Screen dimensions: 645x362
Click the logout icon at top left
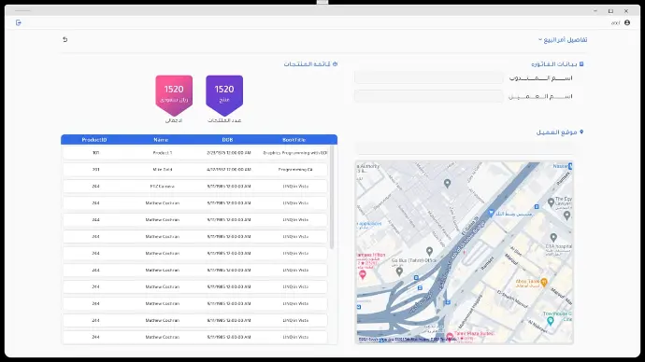(x=18, y=22)
